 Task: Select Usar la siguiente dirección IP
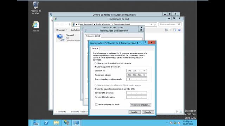[95, 67]
